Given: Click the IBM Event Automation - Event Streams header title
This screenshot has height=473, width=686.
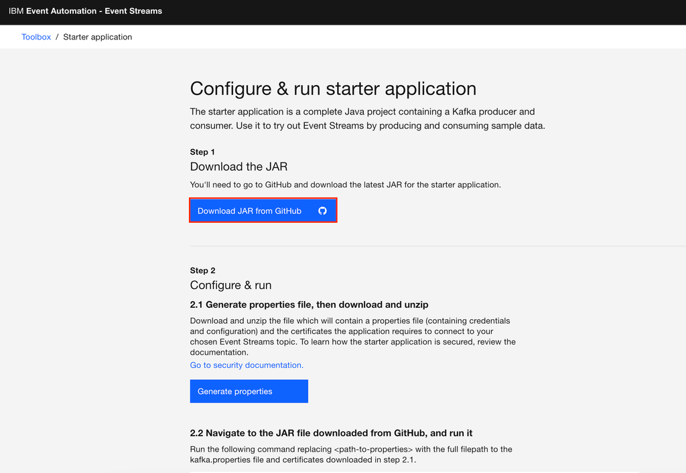Looking at the screenshot, I should 85,11.
